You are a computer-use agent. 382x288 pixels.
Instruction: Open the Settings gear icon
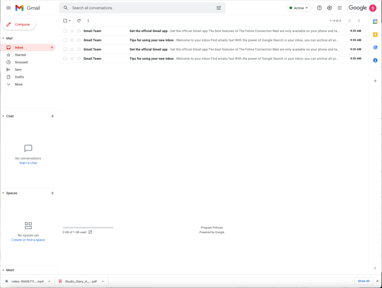[x=329, y=8]
